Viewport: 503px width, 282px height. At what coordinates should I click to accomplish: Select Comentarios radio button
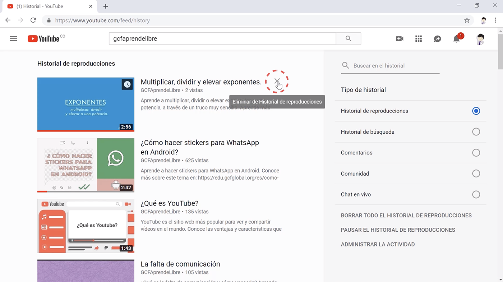coord(476,153)
